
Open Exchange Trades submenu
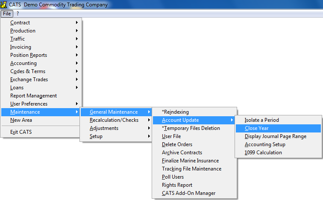40,79
